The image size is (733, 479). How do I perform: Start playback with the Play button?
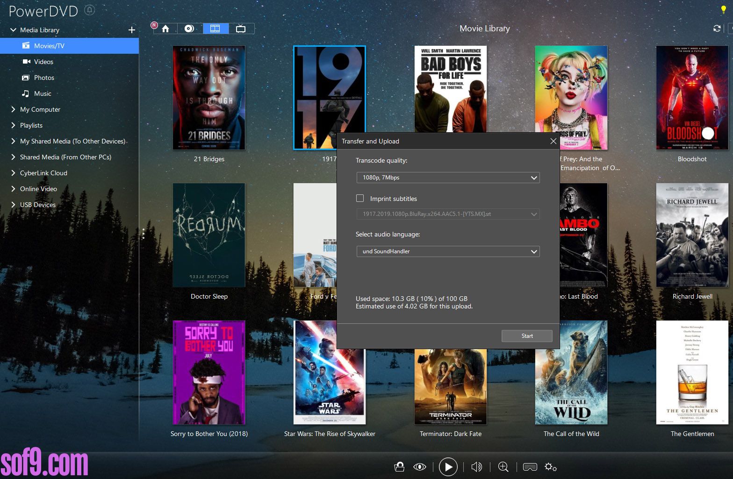[x=448, y=467]
